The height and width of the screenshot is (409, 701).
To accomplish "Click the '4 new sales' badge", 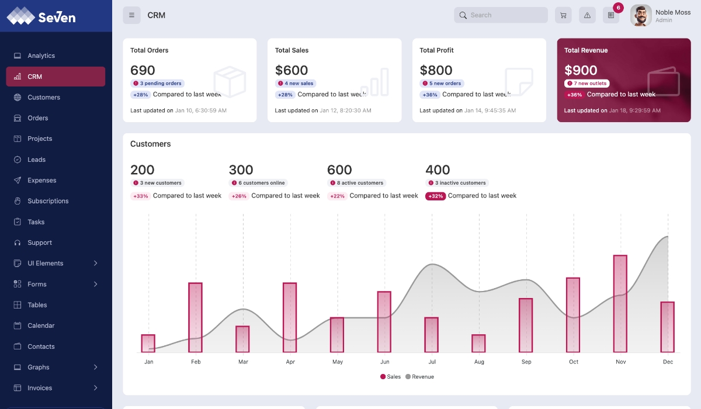I will [x=296, y=84].
